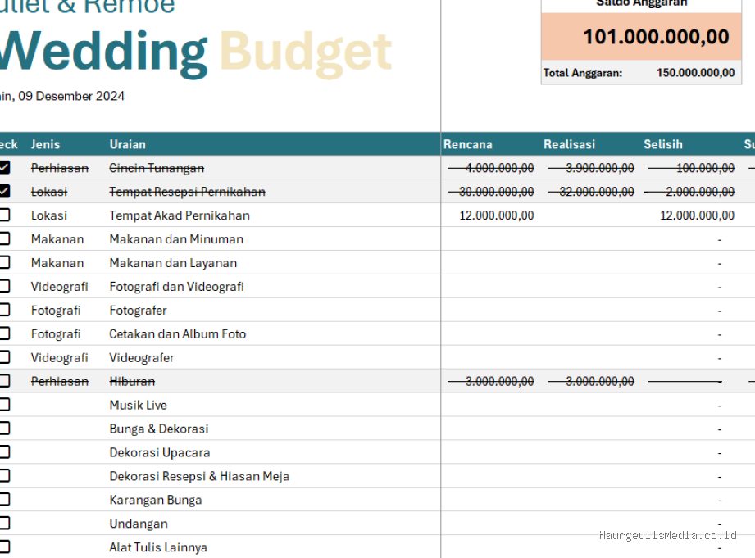Tick the Makanan dan Layanan checkbox
755x558 pixels.
4,262
